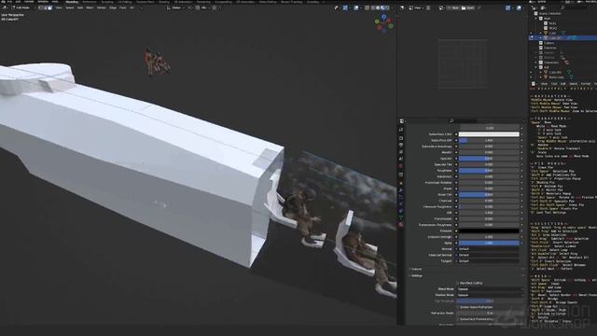This screenshot has width=597, height=336.
Task: Open the Material properties tab icon
Action: click(401, 225)
